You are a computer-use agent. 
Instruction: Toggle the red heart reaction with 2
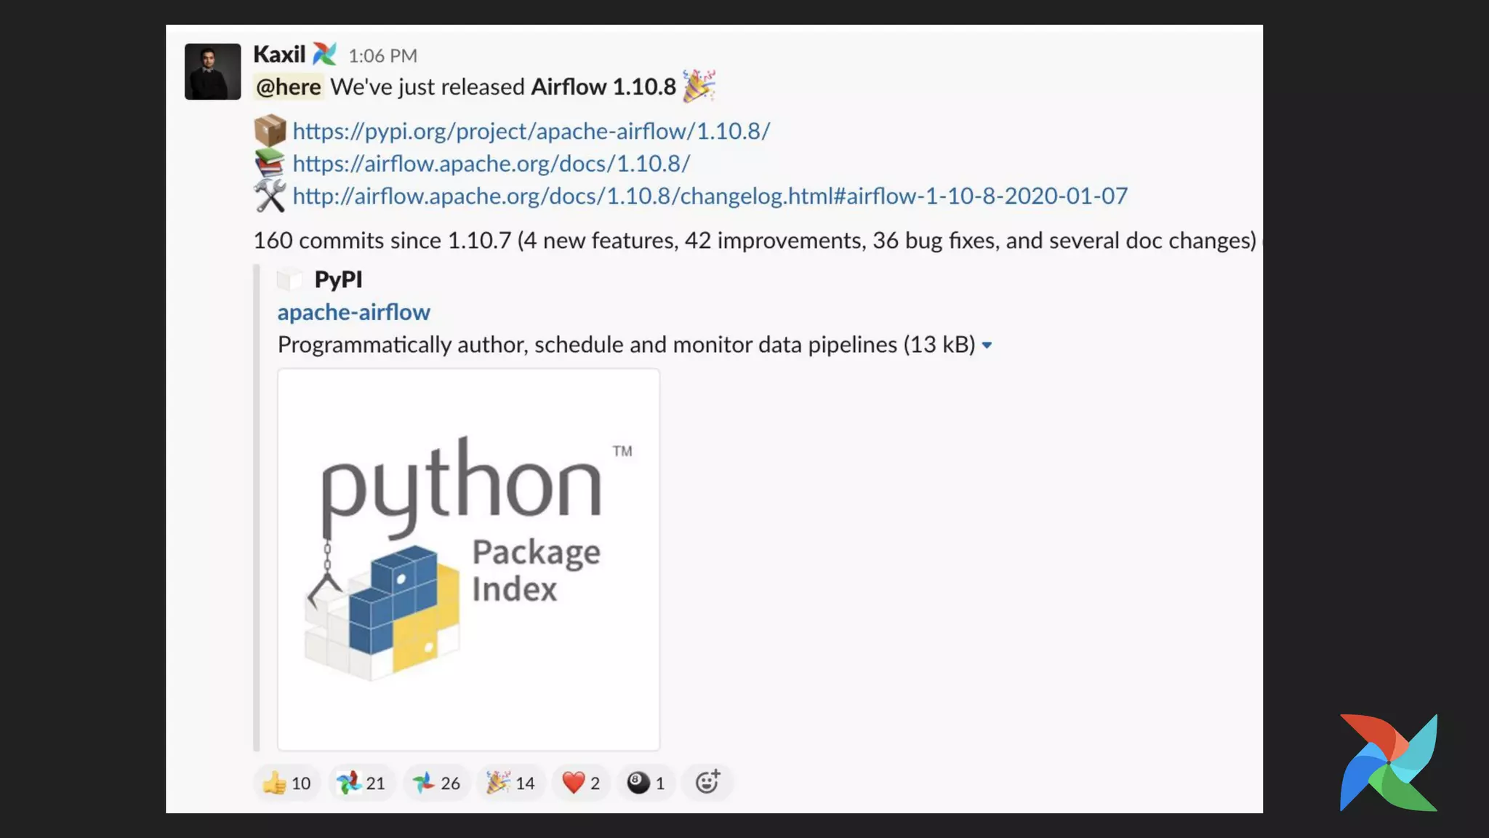click(581, 783)
